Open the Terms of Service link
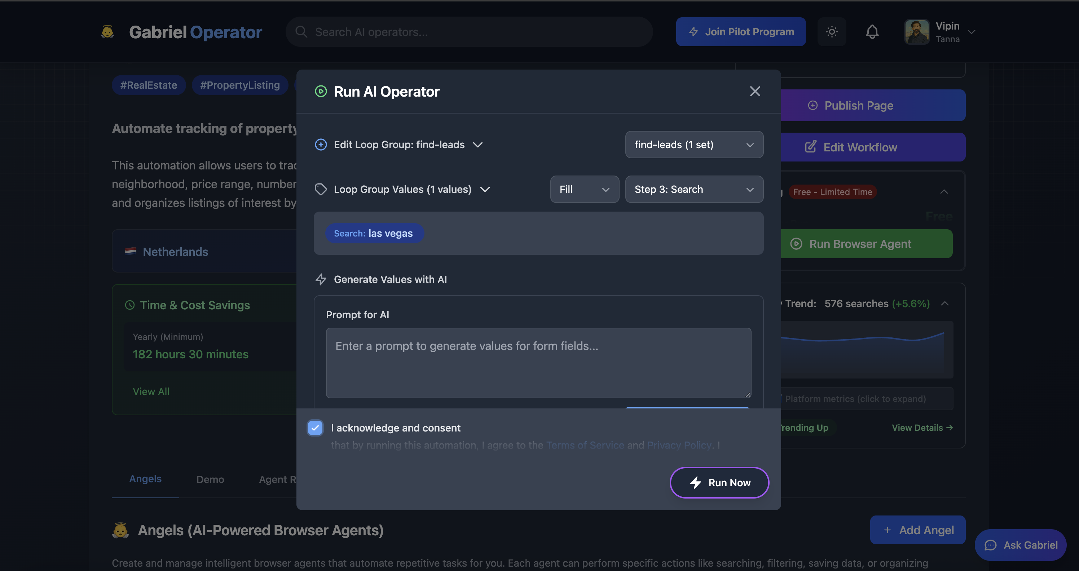1079x571 pixels. [x=585, y=445]
